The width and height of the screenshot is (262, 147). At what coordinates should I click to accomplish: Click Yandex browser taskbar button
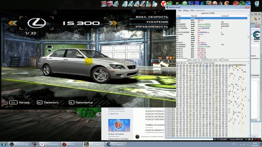(x=49, y=144)
